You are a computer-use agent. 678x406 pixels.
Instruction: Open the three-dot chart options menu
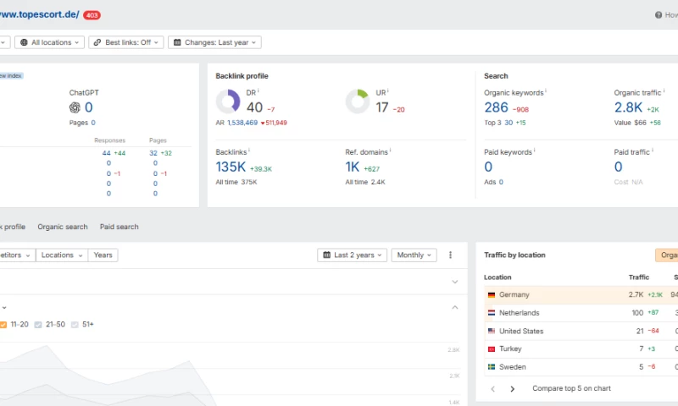click(450, 255)
